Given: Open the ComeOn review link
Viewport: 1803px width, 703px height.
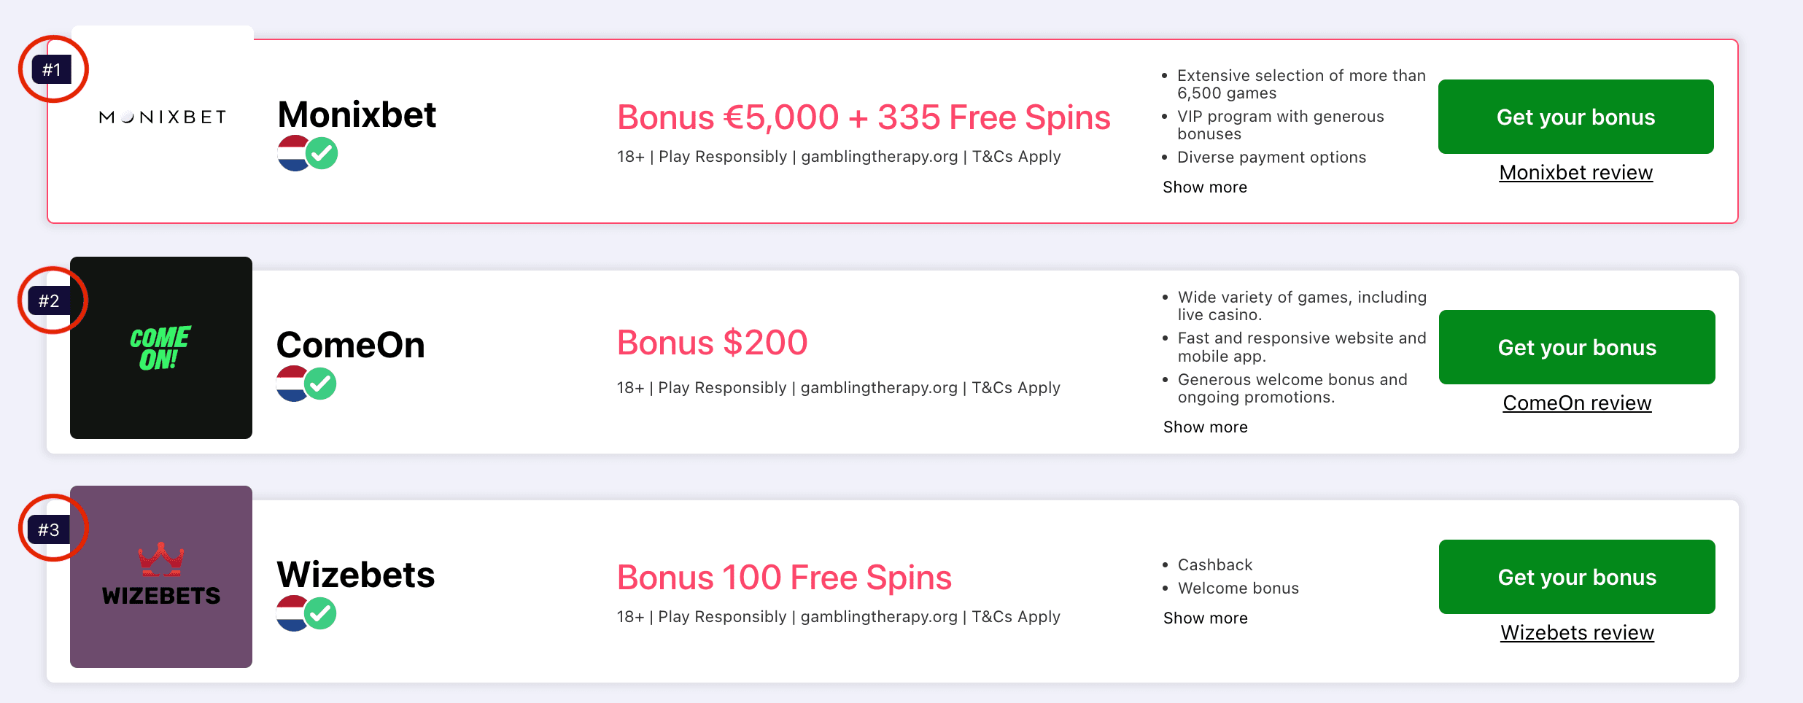Looking at the screenshot, I should point(1577,403).
